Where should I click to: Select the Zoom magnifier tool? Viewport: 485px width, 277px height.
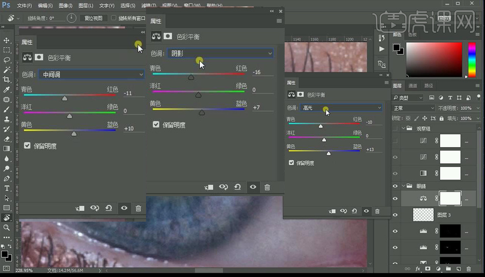point(7,227)
